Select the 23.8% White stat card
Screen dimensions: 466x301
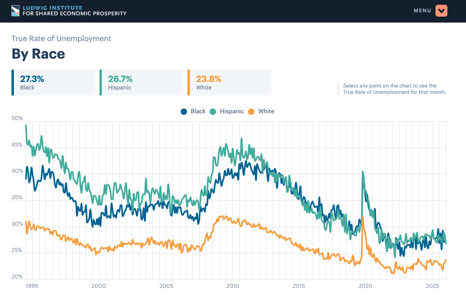229,83
